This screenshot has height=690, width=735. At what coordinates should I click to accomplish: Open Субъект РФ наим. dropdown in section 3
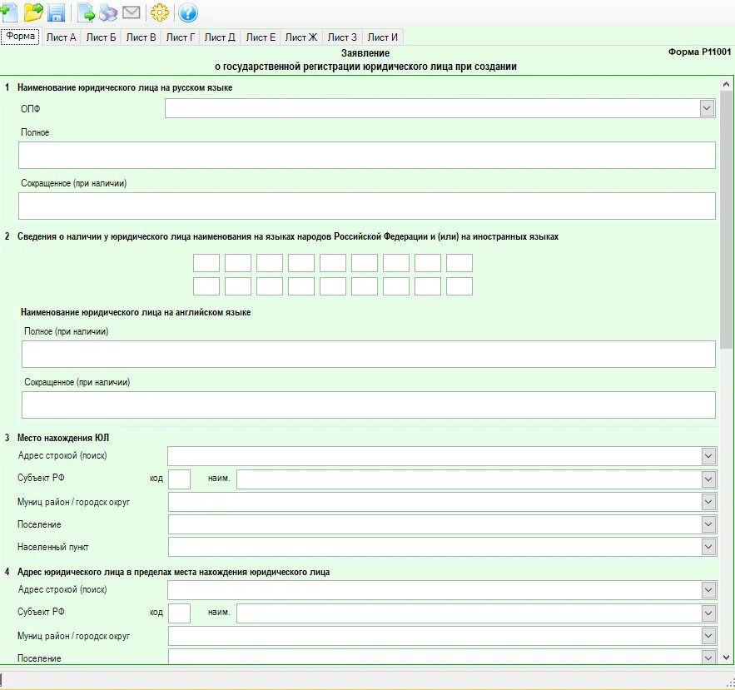(x=708, y=479)
